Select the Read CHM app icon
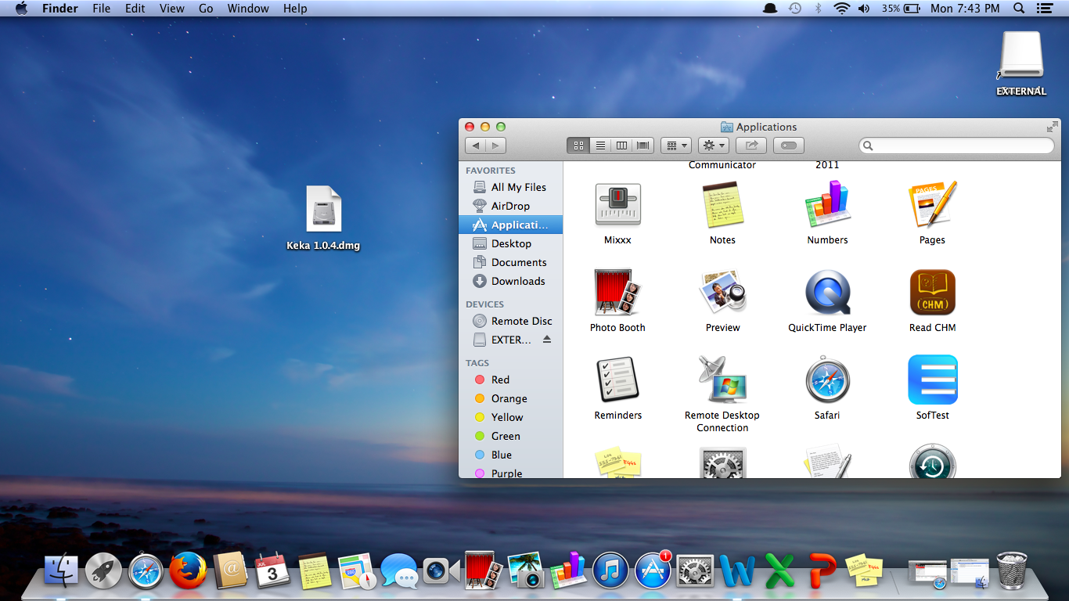Image resolution: width=1069 pixels, height=601 pixels. point(932,293)
